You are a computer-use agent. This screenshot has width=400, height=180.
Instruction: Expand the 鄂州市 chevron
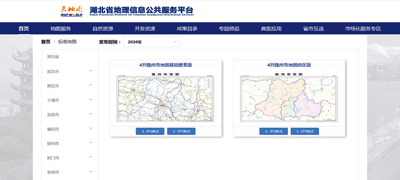pyautogui.click(x=90, y=142)
